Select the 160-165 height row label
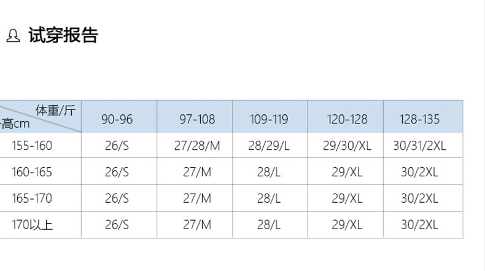This screenshot has height=271, width=485. pos(32,172)
